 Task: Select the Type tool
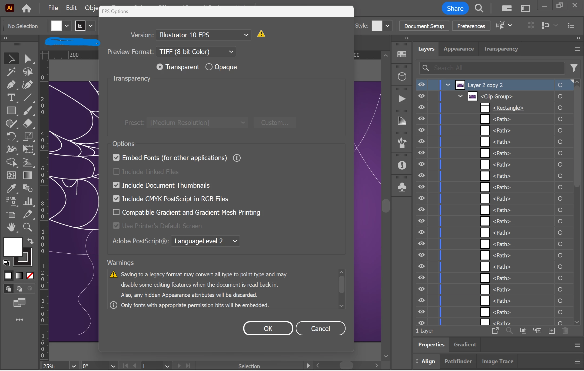pos(11,98)
